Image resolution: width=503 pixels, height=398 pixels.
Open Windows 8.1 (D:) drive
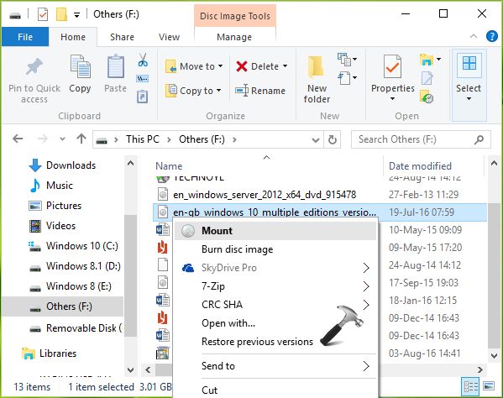pyautogui.click(x=83, y=266)
